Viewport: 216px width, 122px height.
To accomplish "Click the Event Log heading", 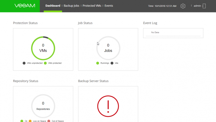I will [150, 23].
